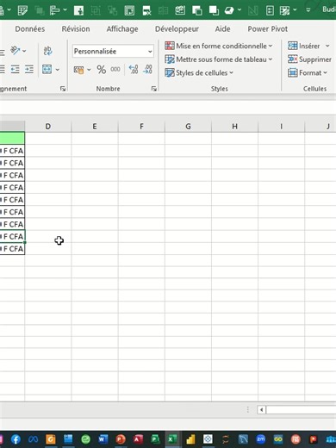Open Facebook from the taskbar
This screenshot has height=448, width=336.
click(x=16, y=439)
